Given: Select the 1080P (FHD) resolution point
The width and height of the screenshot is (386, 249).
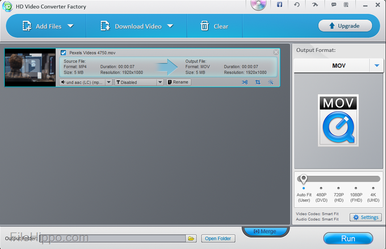Looking at the screenshot, I should tap(356, 188).
